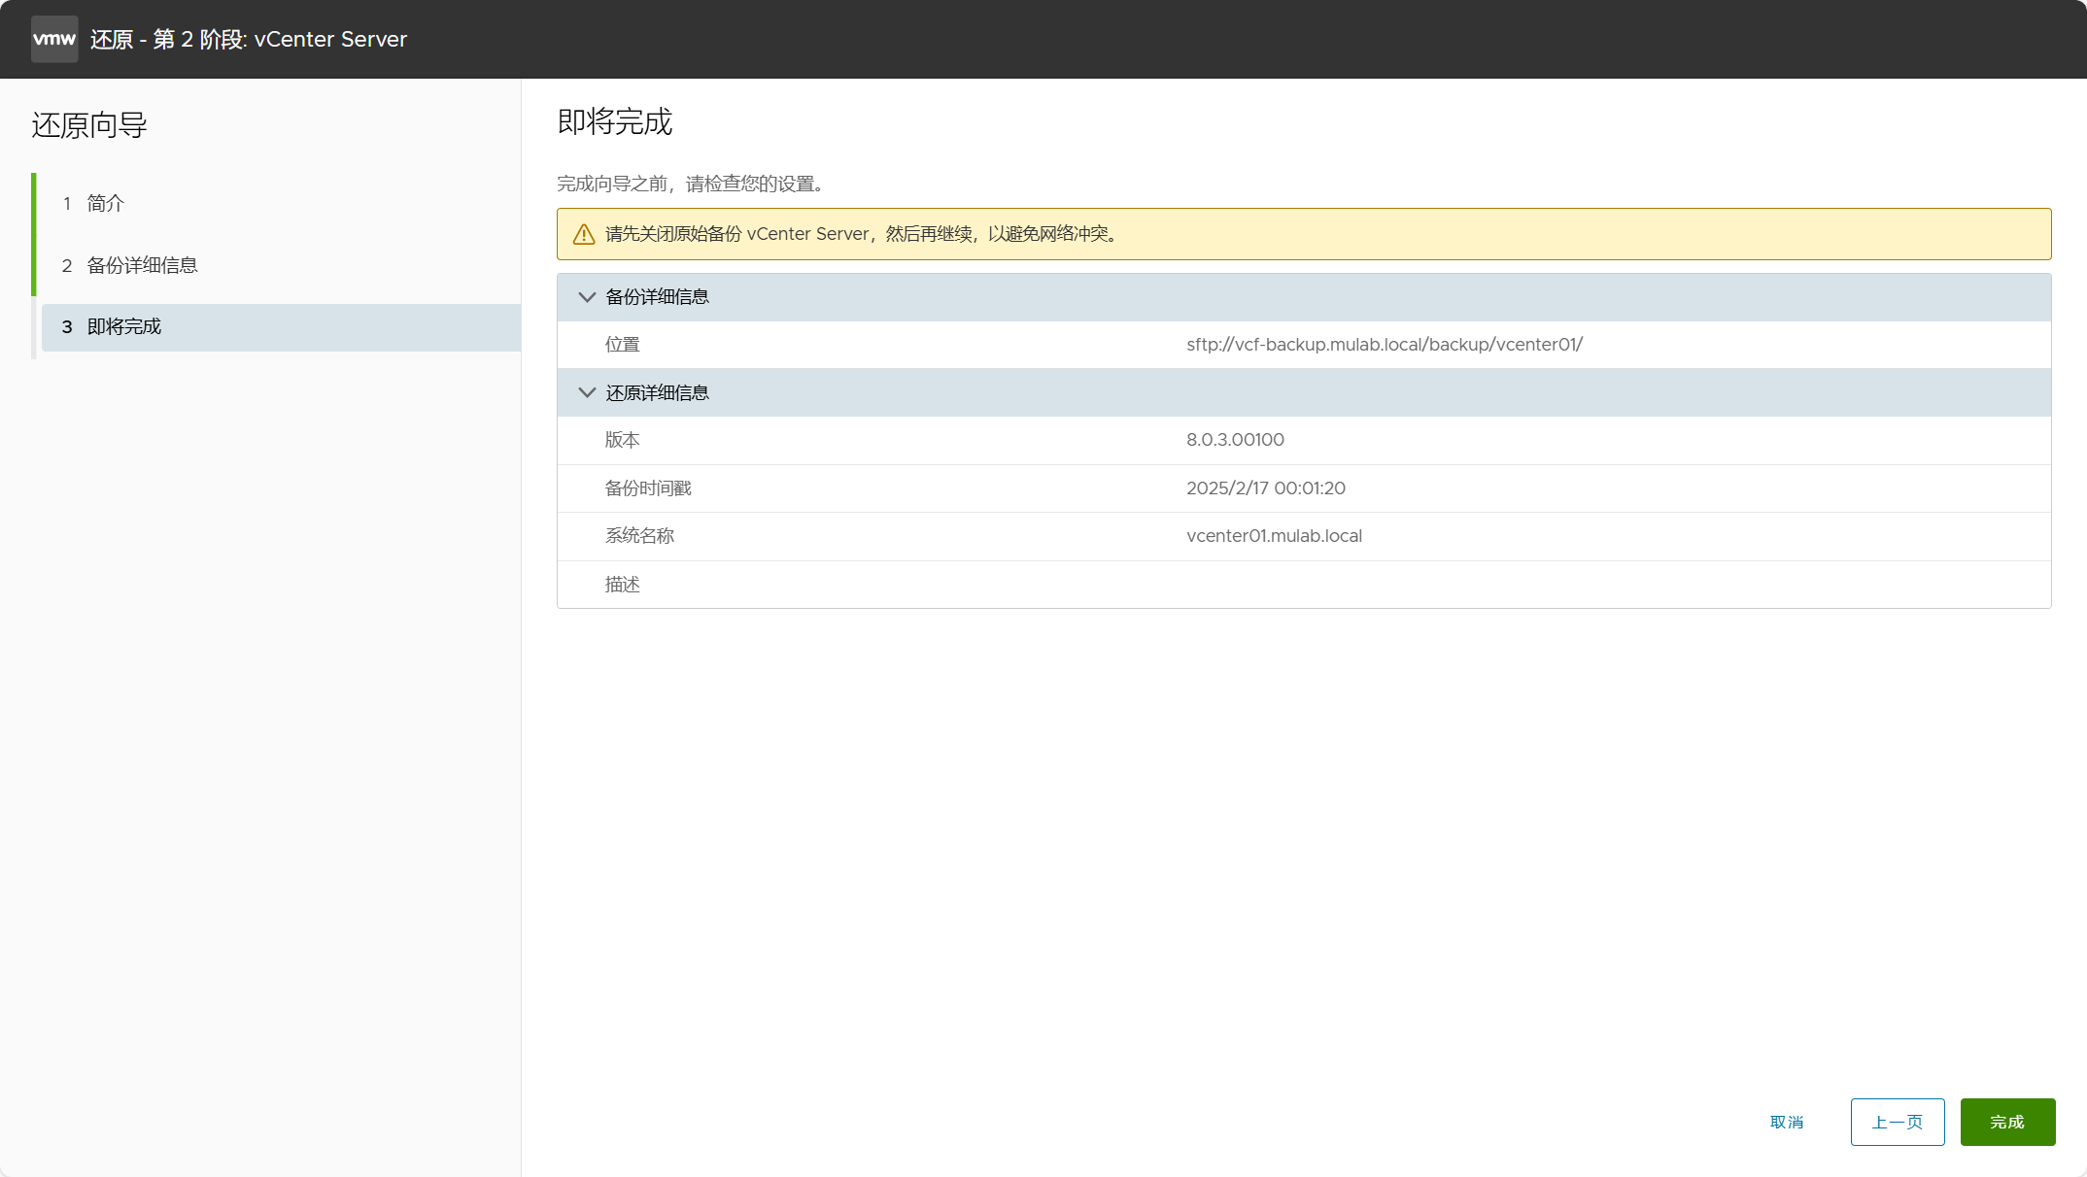Cancel the wizard with 取消
This screenshot has width=2087, height=1177.
[x=1786, y=1122]
